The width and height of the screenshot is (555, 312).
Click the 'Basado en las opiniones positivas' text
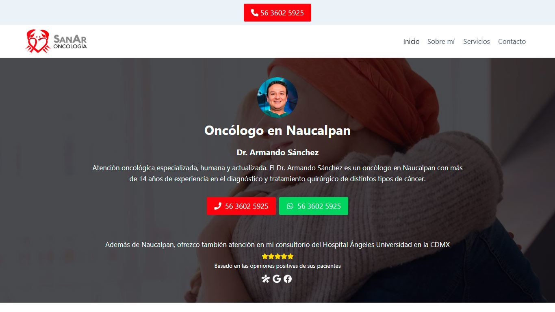pyautogui.click(x=277, y=266)
